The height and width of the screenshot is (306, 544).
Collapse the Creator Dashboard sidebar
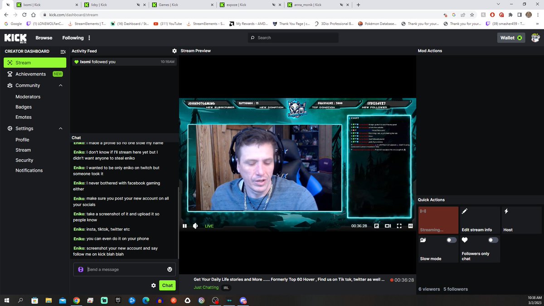(x=63, y=51)
